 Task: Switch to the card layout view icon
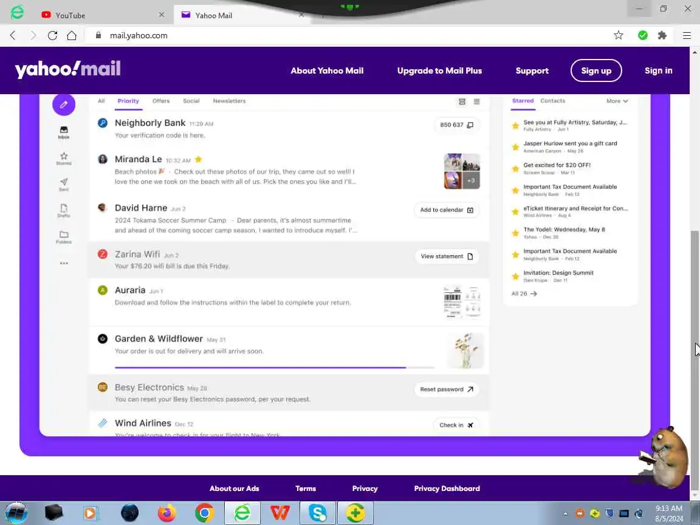462,102
